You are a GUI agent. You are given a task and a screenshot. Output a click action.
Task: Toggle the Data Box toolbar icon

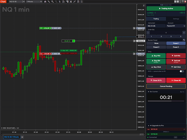67,2
